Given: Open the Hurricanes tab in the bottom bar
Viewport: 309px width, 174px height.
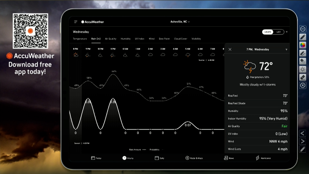Looking at the screenshot, I should 263,158.
